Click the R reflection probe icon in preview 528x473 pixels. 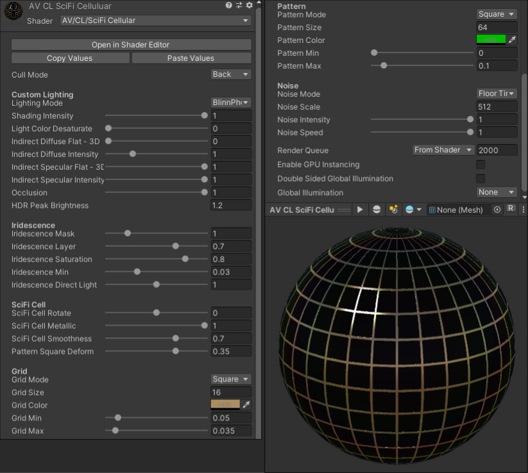[x=510, y=210]
